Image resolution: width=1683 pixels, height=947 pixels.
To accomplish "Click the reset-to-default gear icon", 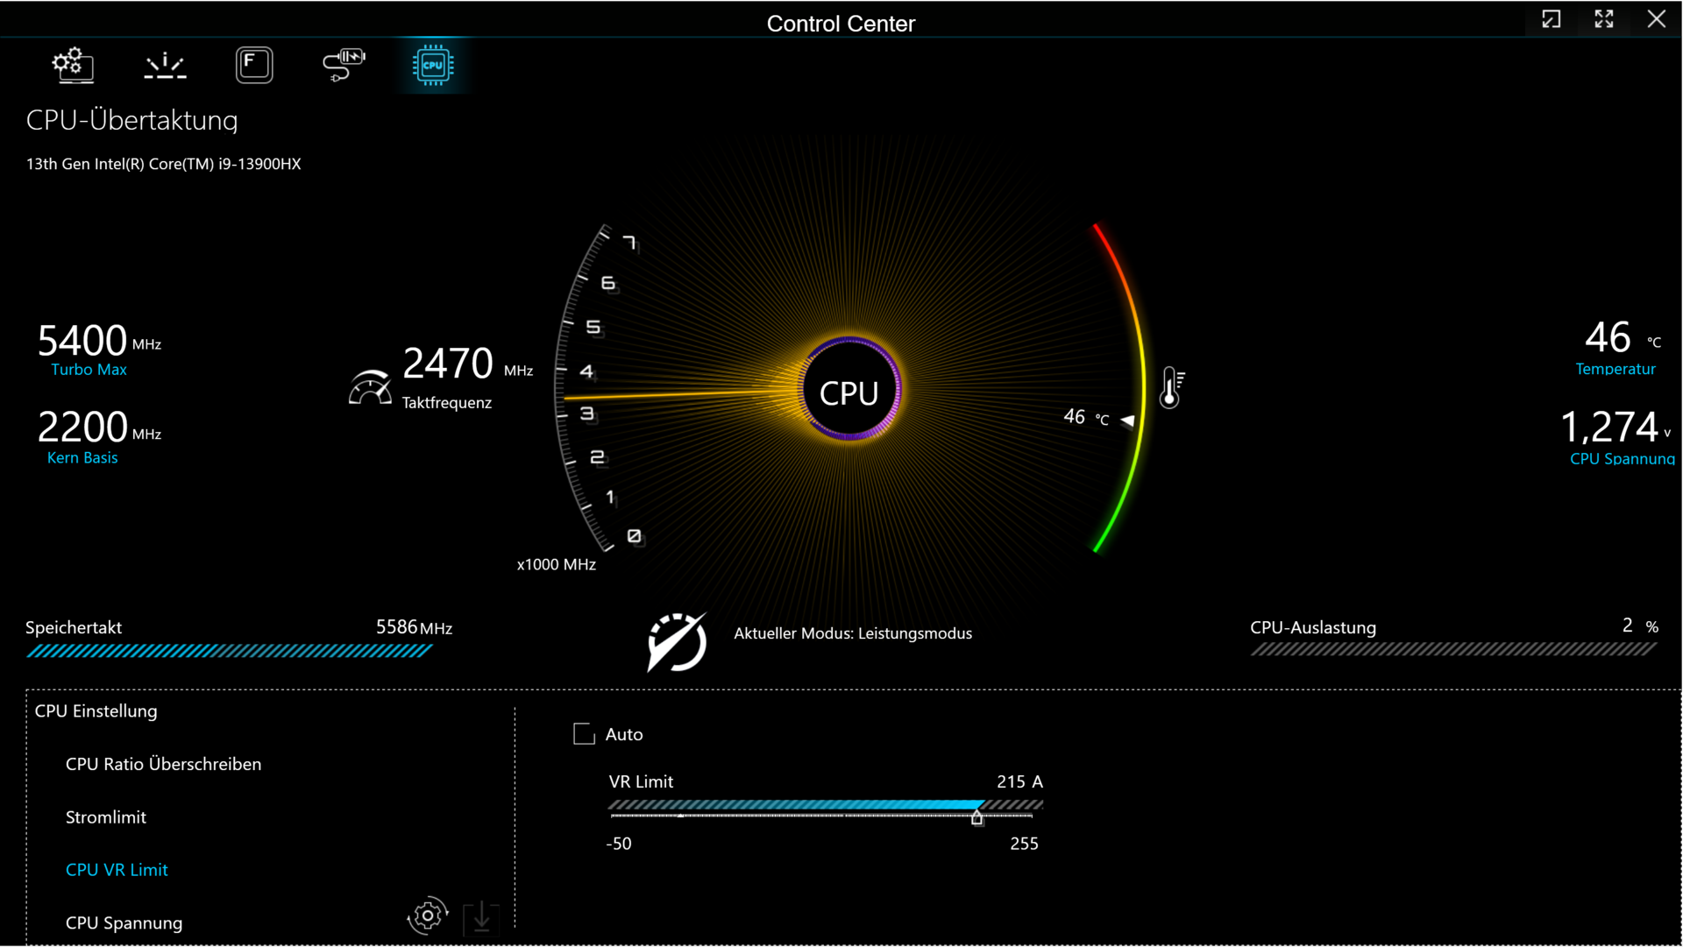I will point(428,915).
